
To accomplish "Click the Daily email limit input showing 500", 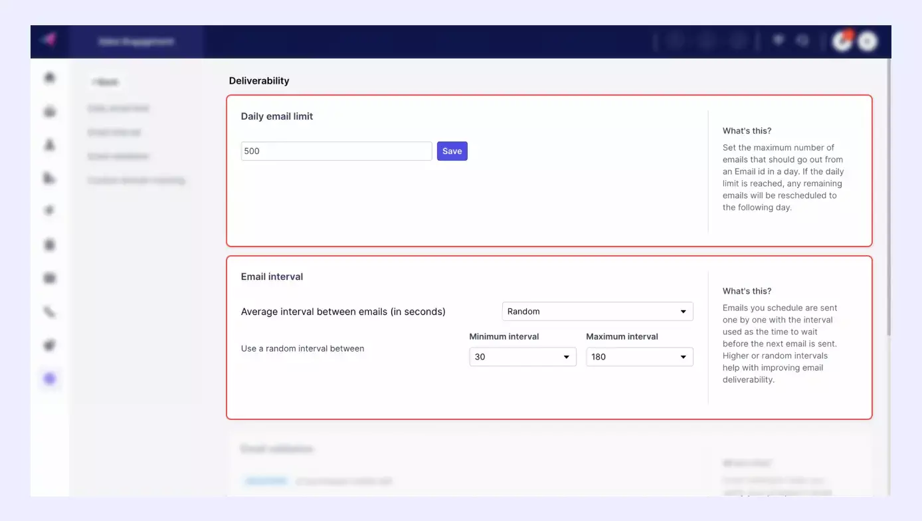I will click(336, 151).
